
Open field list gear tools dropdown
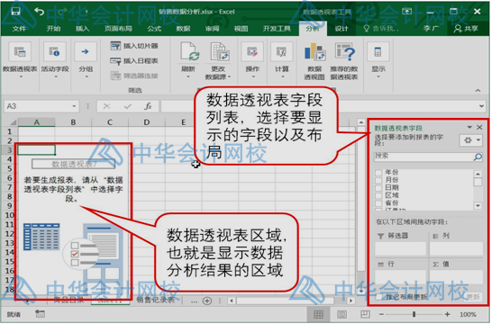471,140
